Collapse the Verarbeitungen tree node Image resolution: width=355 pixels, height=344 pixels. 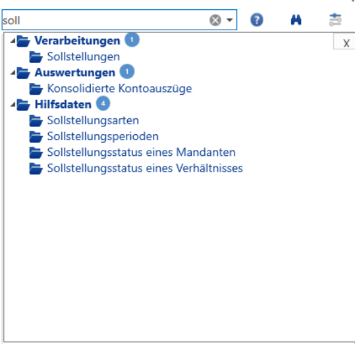13,41
